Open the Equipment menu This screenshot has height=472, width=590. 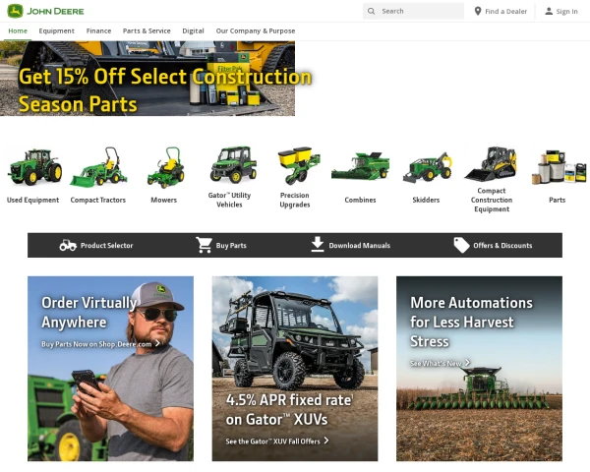coord(56,30)
